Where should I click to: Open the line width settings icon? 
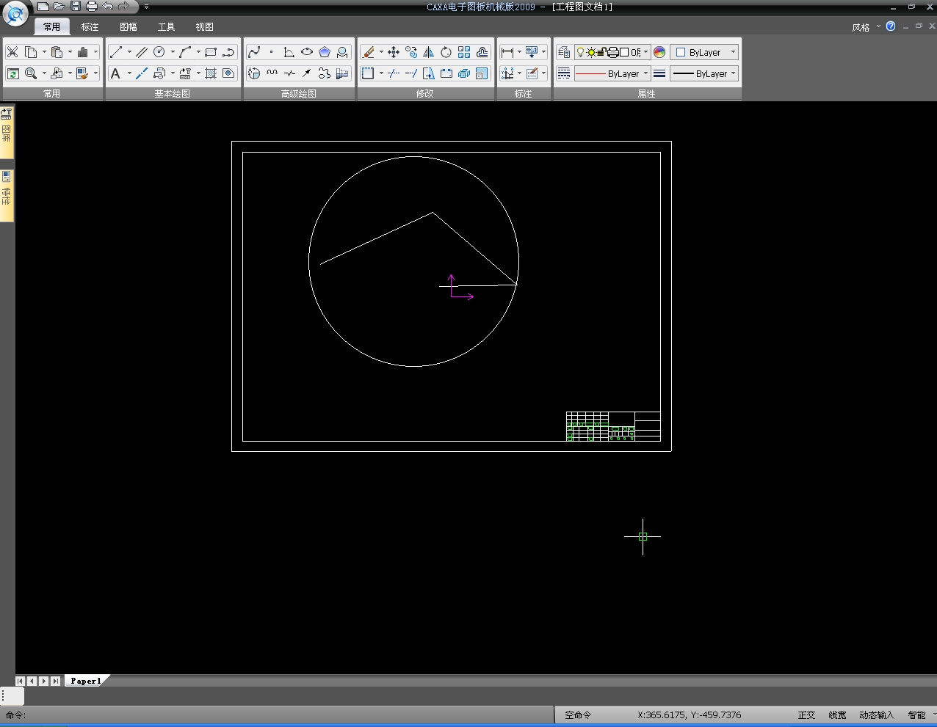point(659,73)
